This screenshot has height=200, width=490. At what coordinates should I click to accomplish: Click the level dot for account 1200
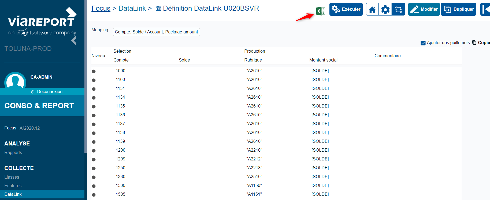tap(94, 151)
